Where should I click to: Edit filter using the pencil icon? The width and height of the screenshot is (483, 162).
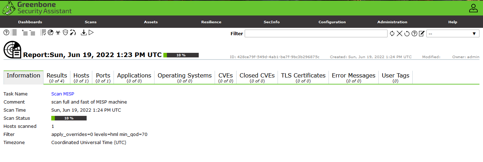421,33
